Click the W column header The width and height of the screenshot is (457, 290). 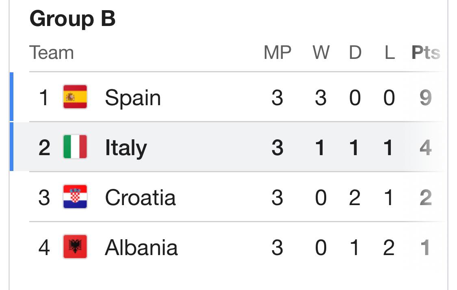coord(321,53)
